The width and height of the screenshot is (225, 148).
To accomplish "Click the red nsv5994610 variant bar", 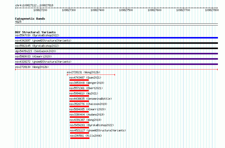I will coord(79,96).
